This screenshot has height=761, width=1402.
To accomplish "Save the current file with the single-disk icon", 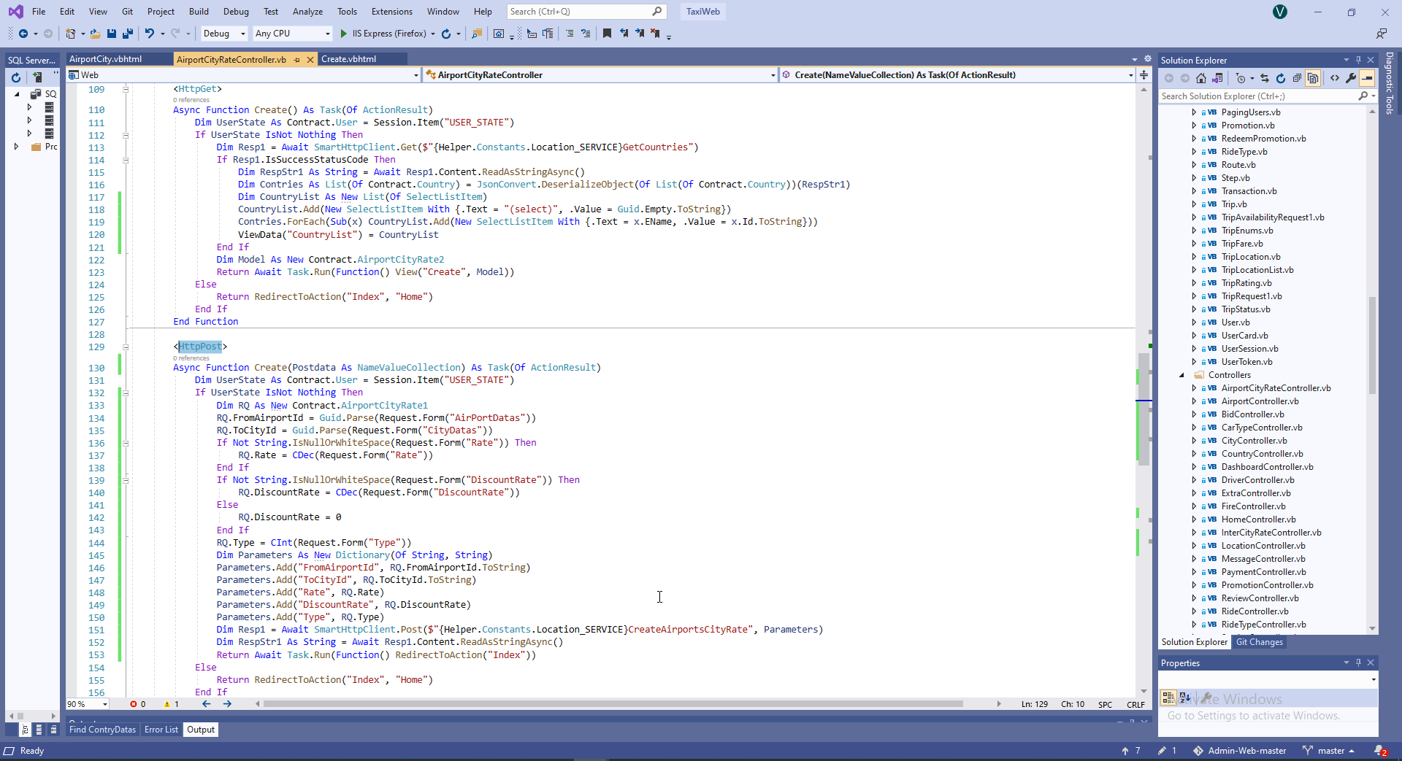I will click(x=112, y=34).
